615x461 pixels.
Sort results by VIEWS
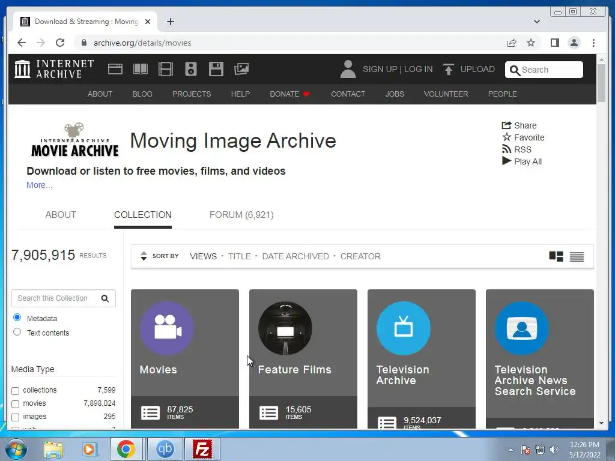click(x=203, y=256)
